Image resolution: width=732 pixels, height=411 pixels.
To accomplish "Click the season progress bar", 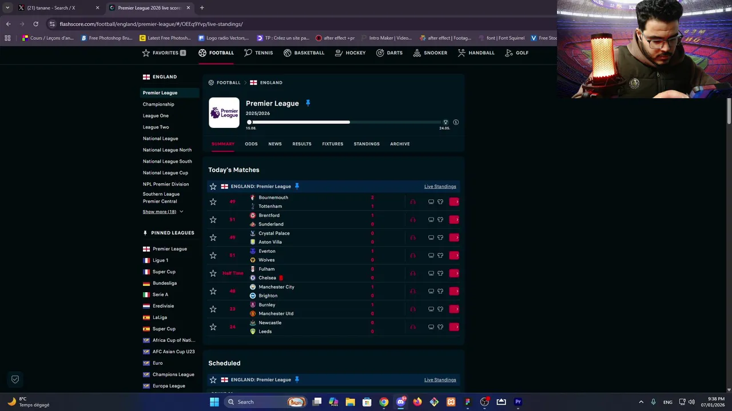I will [x=348, y=122].
